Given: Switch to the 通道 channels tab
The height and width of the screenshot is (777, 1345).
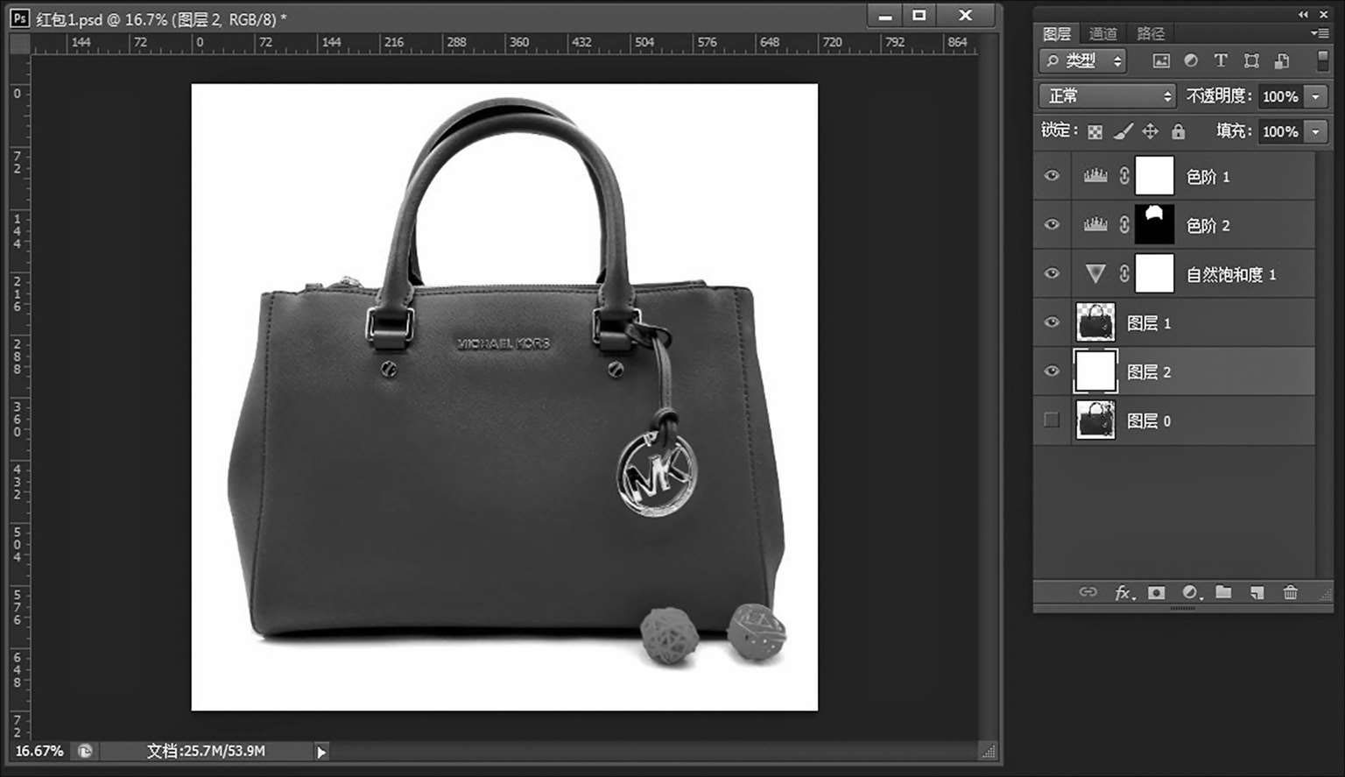Looking at the screenshot, I should click(1102, 33).
